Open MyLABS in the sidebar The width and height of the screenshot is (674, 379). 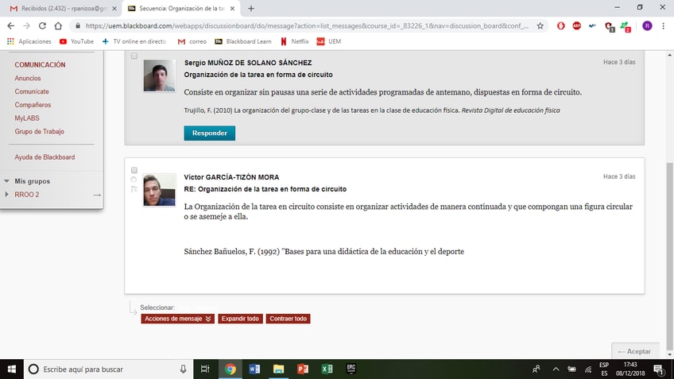coord(27,118)
